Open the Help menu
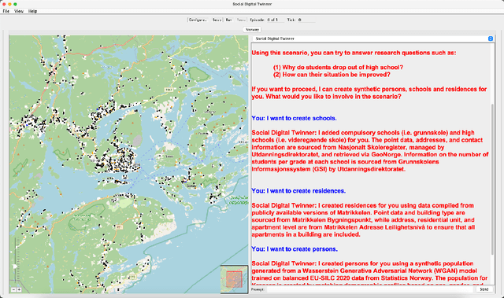The image size is (504, 298). click(x=32, y=11)
